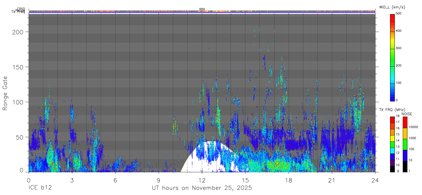This screenshot has height=195, width=422.
Task: Click the '500' label on the width color bar
Action: pos(399,13)
